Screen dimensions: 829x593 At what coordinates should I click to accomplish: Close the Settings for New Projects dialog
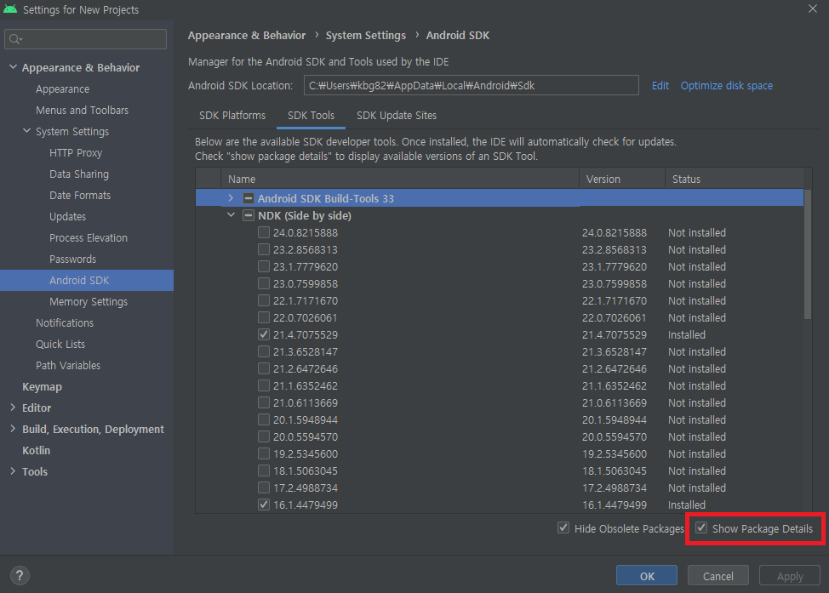pyautogui.click(x=813, y=9)
